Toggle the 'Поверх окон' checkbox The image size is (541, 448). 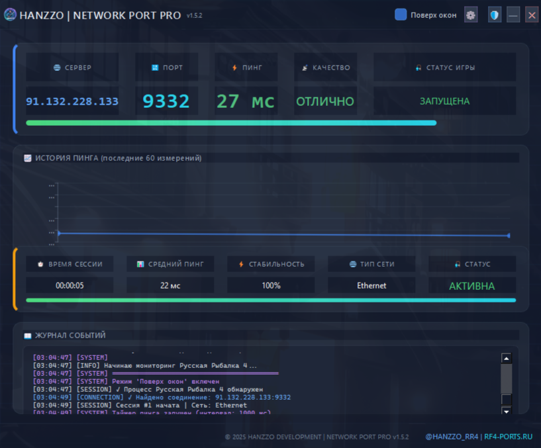401,15
